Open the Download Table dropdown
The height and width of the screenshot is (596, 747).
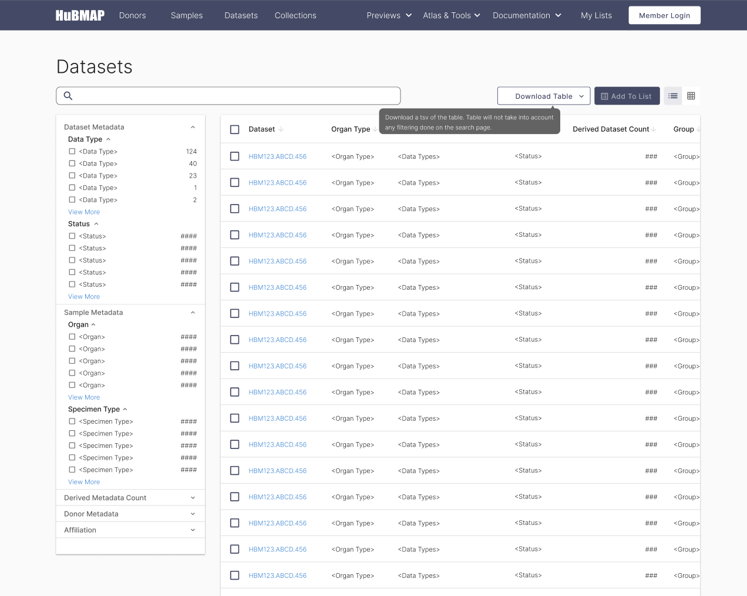[543, 96]
